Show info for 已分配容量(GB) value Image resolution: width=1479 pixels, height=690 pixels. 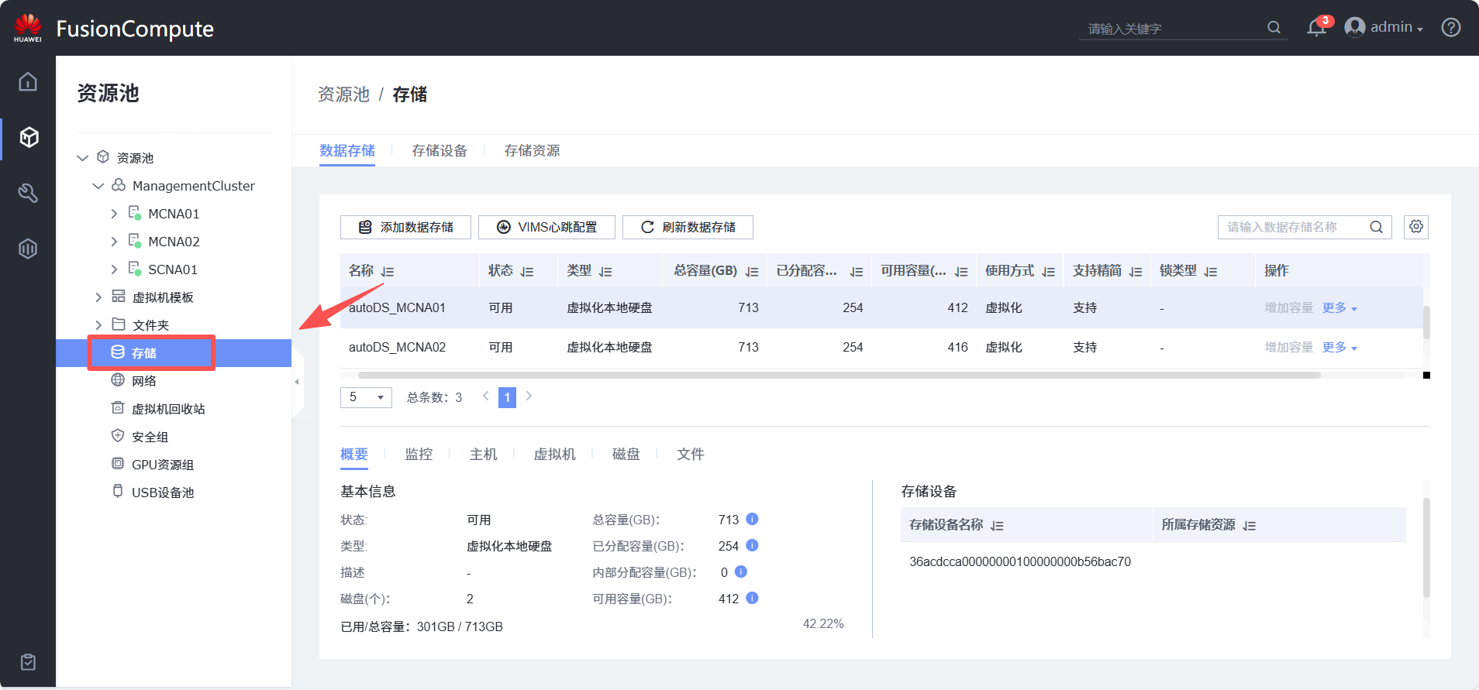point(752,545)
